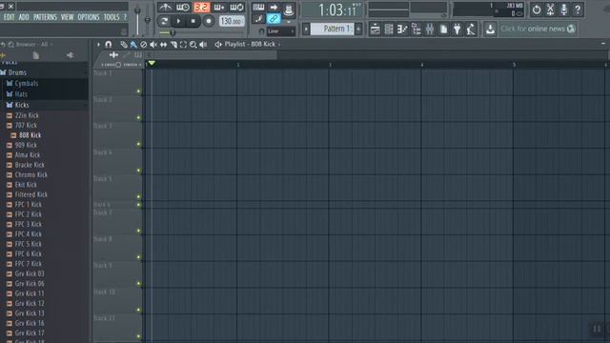The width and height of the screenshot is (610, 343).
Task: Open the plugin picker plug icon
Action: (457, 30)
